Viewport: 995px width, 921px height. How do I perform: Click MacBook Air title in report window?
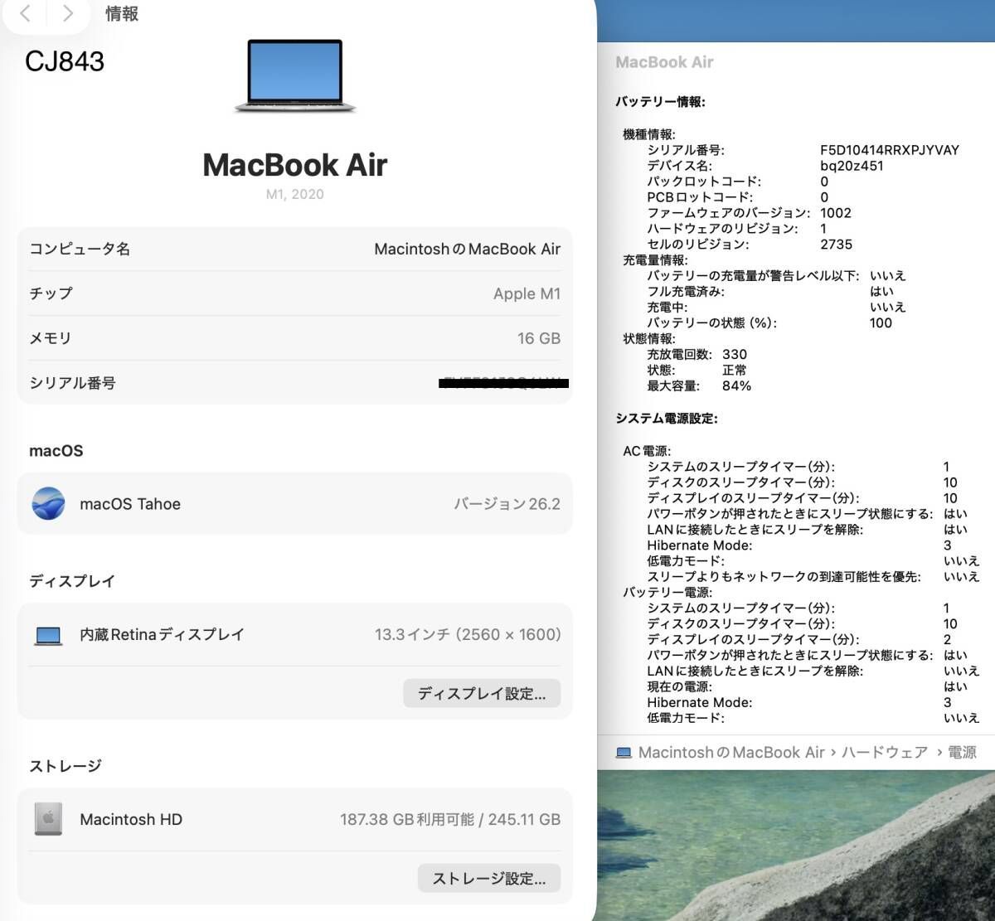click(x=664, y=62)
